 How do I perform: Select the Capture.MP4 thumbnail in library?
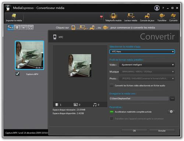point(29,55)
